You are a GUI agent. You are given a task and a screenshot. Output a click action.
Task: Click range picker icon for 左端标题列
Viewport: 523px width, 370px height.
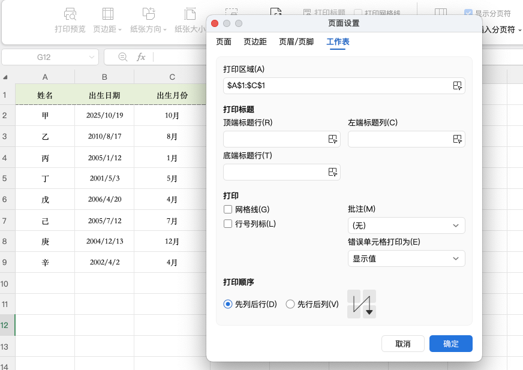pos(457,139)
